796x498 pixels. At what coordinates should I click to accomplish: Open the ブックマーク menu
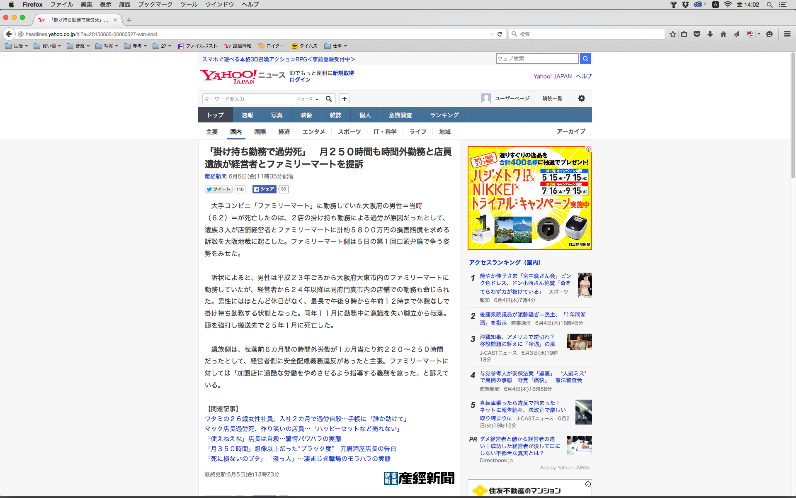pyautogui.click(x=155, y=5)
